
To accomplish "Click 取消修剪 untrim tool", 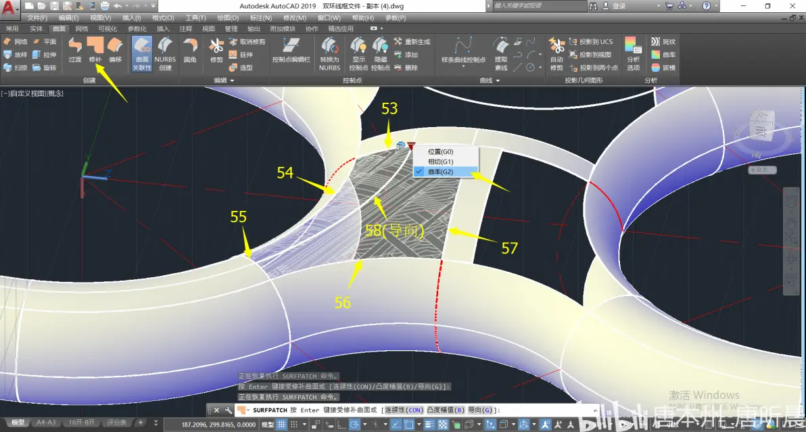I will tap(247, 42).
